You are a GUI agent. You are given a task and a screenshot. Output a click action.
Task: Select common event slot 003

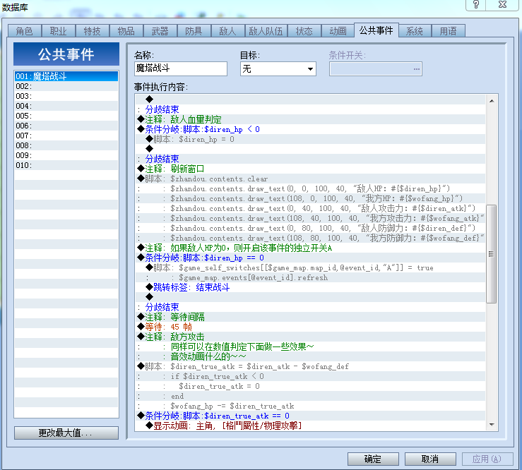coord(66,96)
